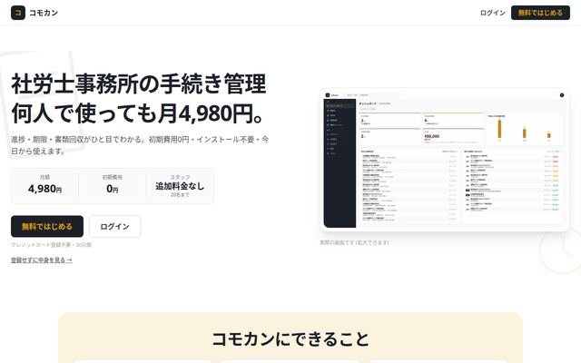Click the 初期費用 0円 stat
This screenshot has height=363, width=581.
113,185
